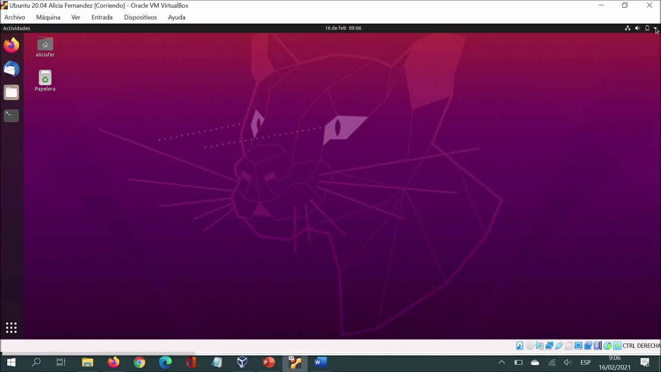Open Microsoft Office from the Windows taskbar
The width and height of the screenshot is (661, 372).
pyautogui.click(x=191, y=362)
